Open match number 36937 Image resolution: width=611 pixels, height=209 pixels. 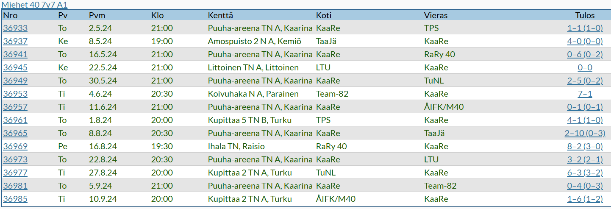[15, 42]
